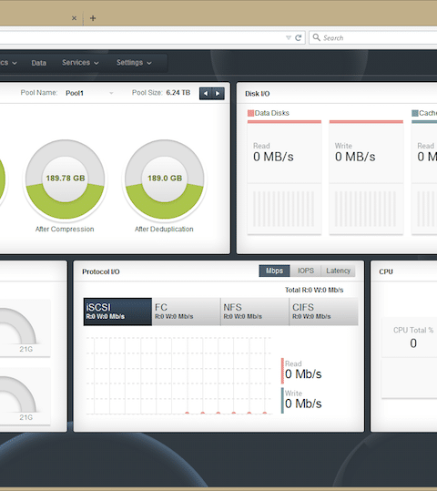
Task: Click the Data Disks Read 0 MB/s tile
Action: (x=284, y=178)
